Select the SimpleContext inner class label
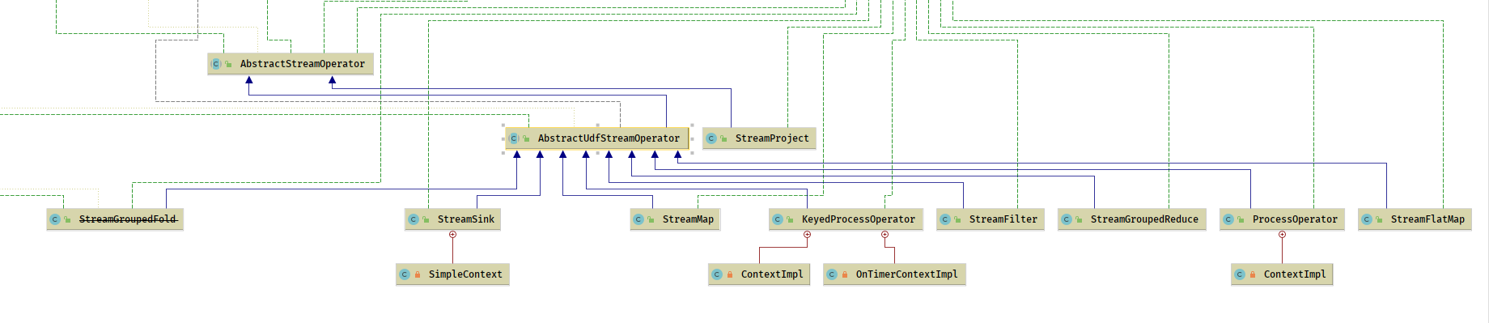The image size is (1489, 323). 465,274
